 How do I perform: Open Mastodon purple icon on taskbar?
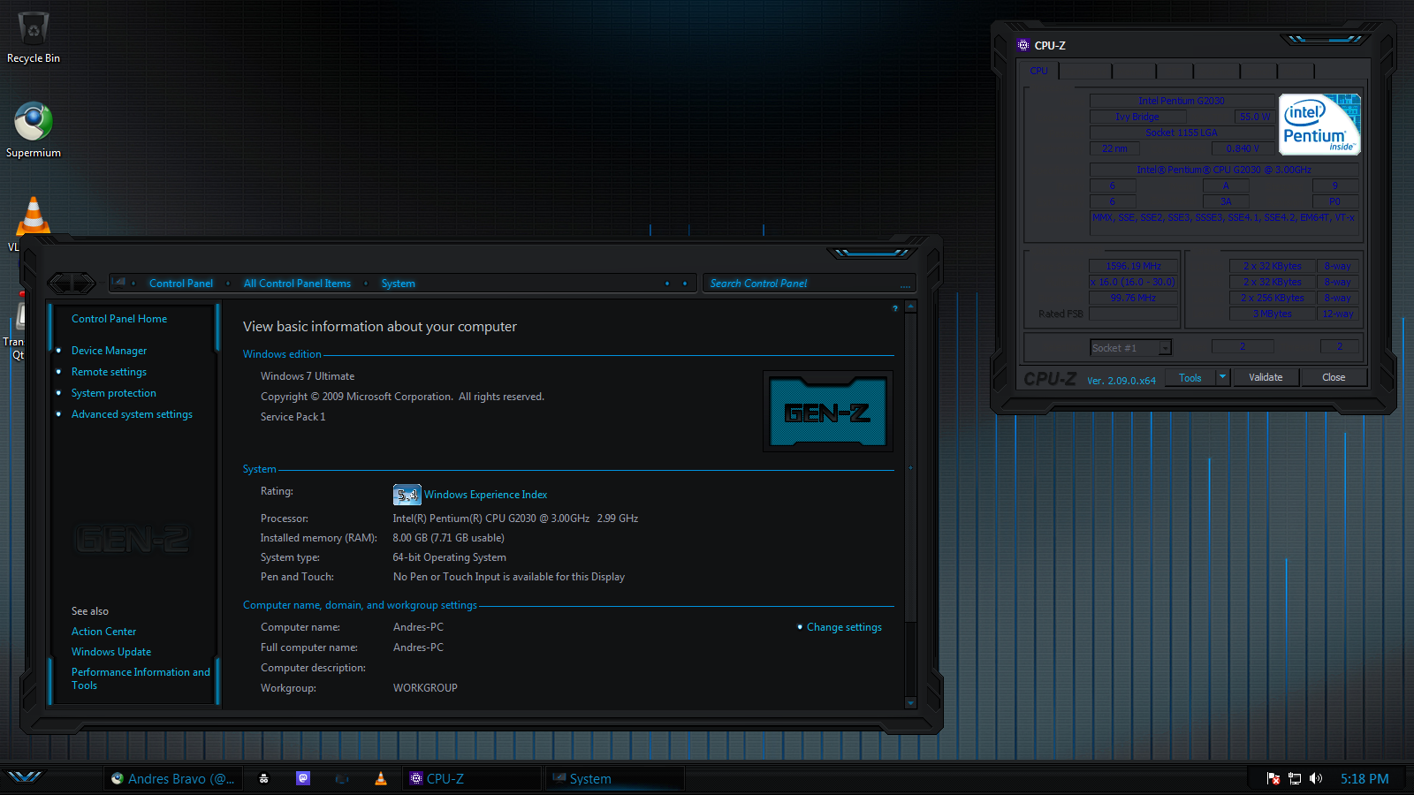coord(303,778)
